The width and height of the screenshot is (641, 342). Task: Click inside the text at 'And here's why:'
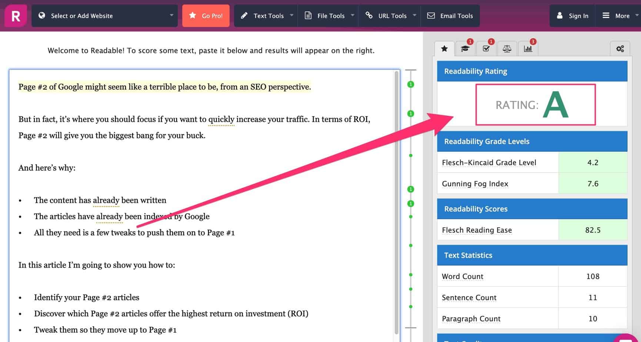[47, 168]
